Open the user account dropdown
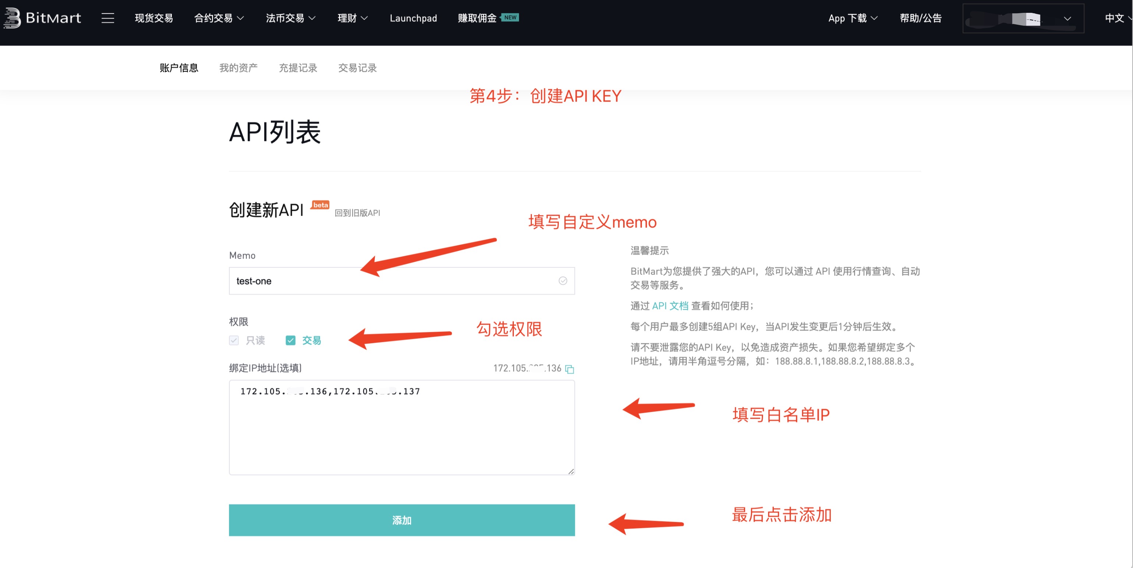Viewport: 1133px width, 568px height. (x=1023, y=18)
